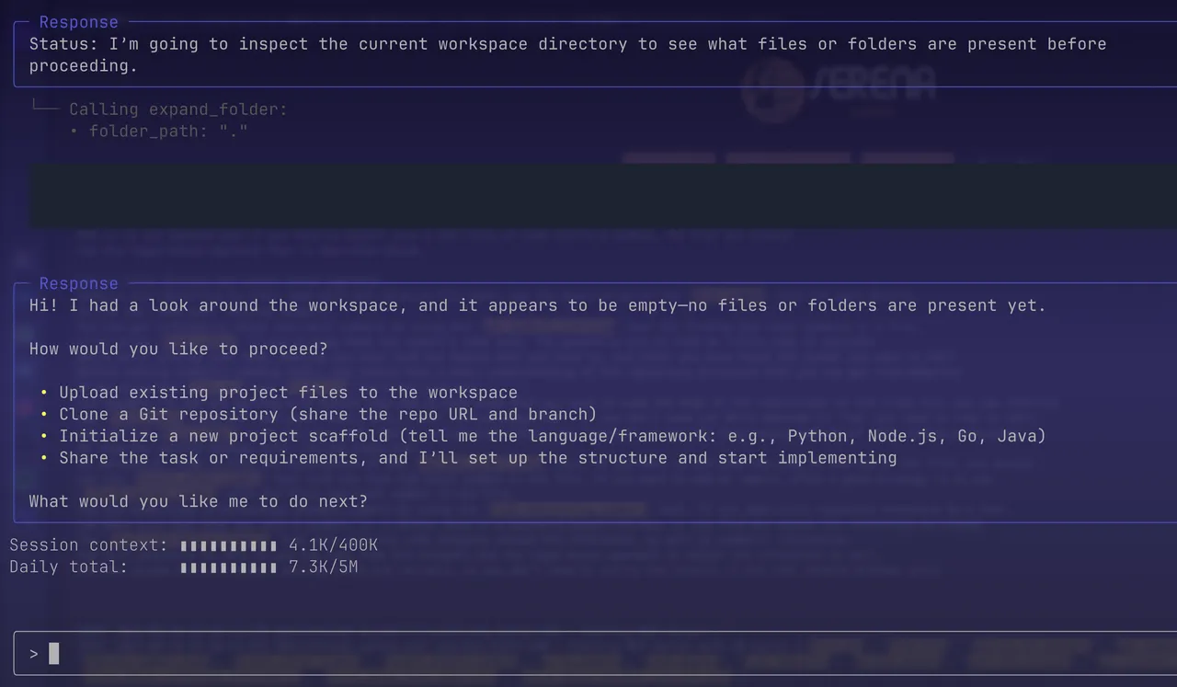Click the second Response panel title
Image resolution: width=1177 pixels, height=687 pixels.
click(79, 283)
